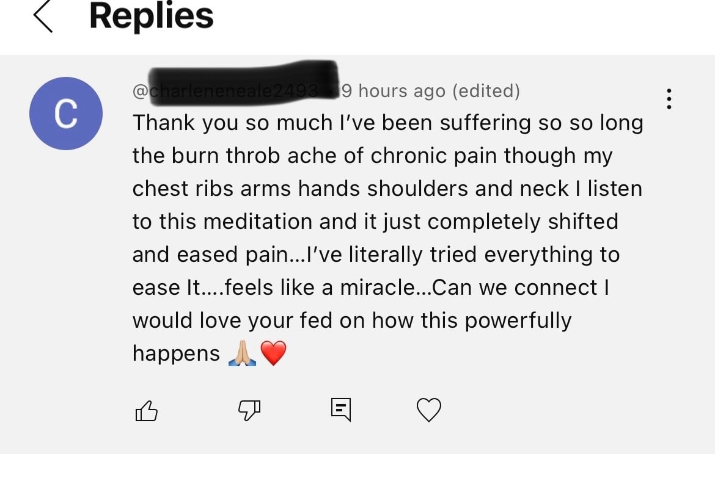The image size is (715, 484).
Task: Open the three-dot options menu
Action: coord(670,99)
